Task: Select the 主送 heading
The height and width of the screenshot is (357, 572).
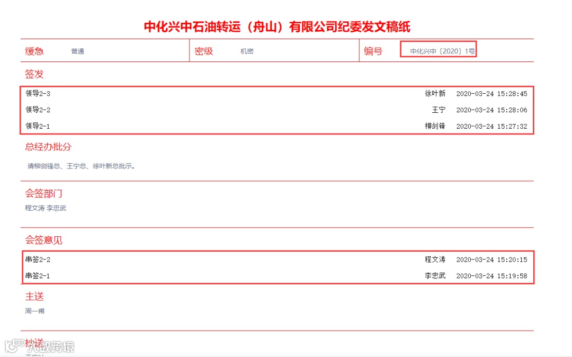Action: click(34, 297)
